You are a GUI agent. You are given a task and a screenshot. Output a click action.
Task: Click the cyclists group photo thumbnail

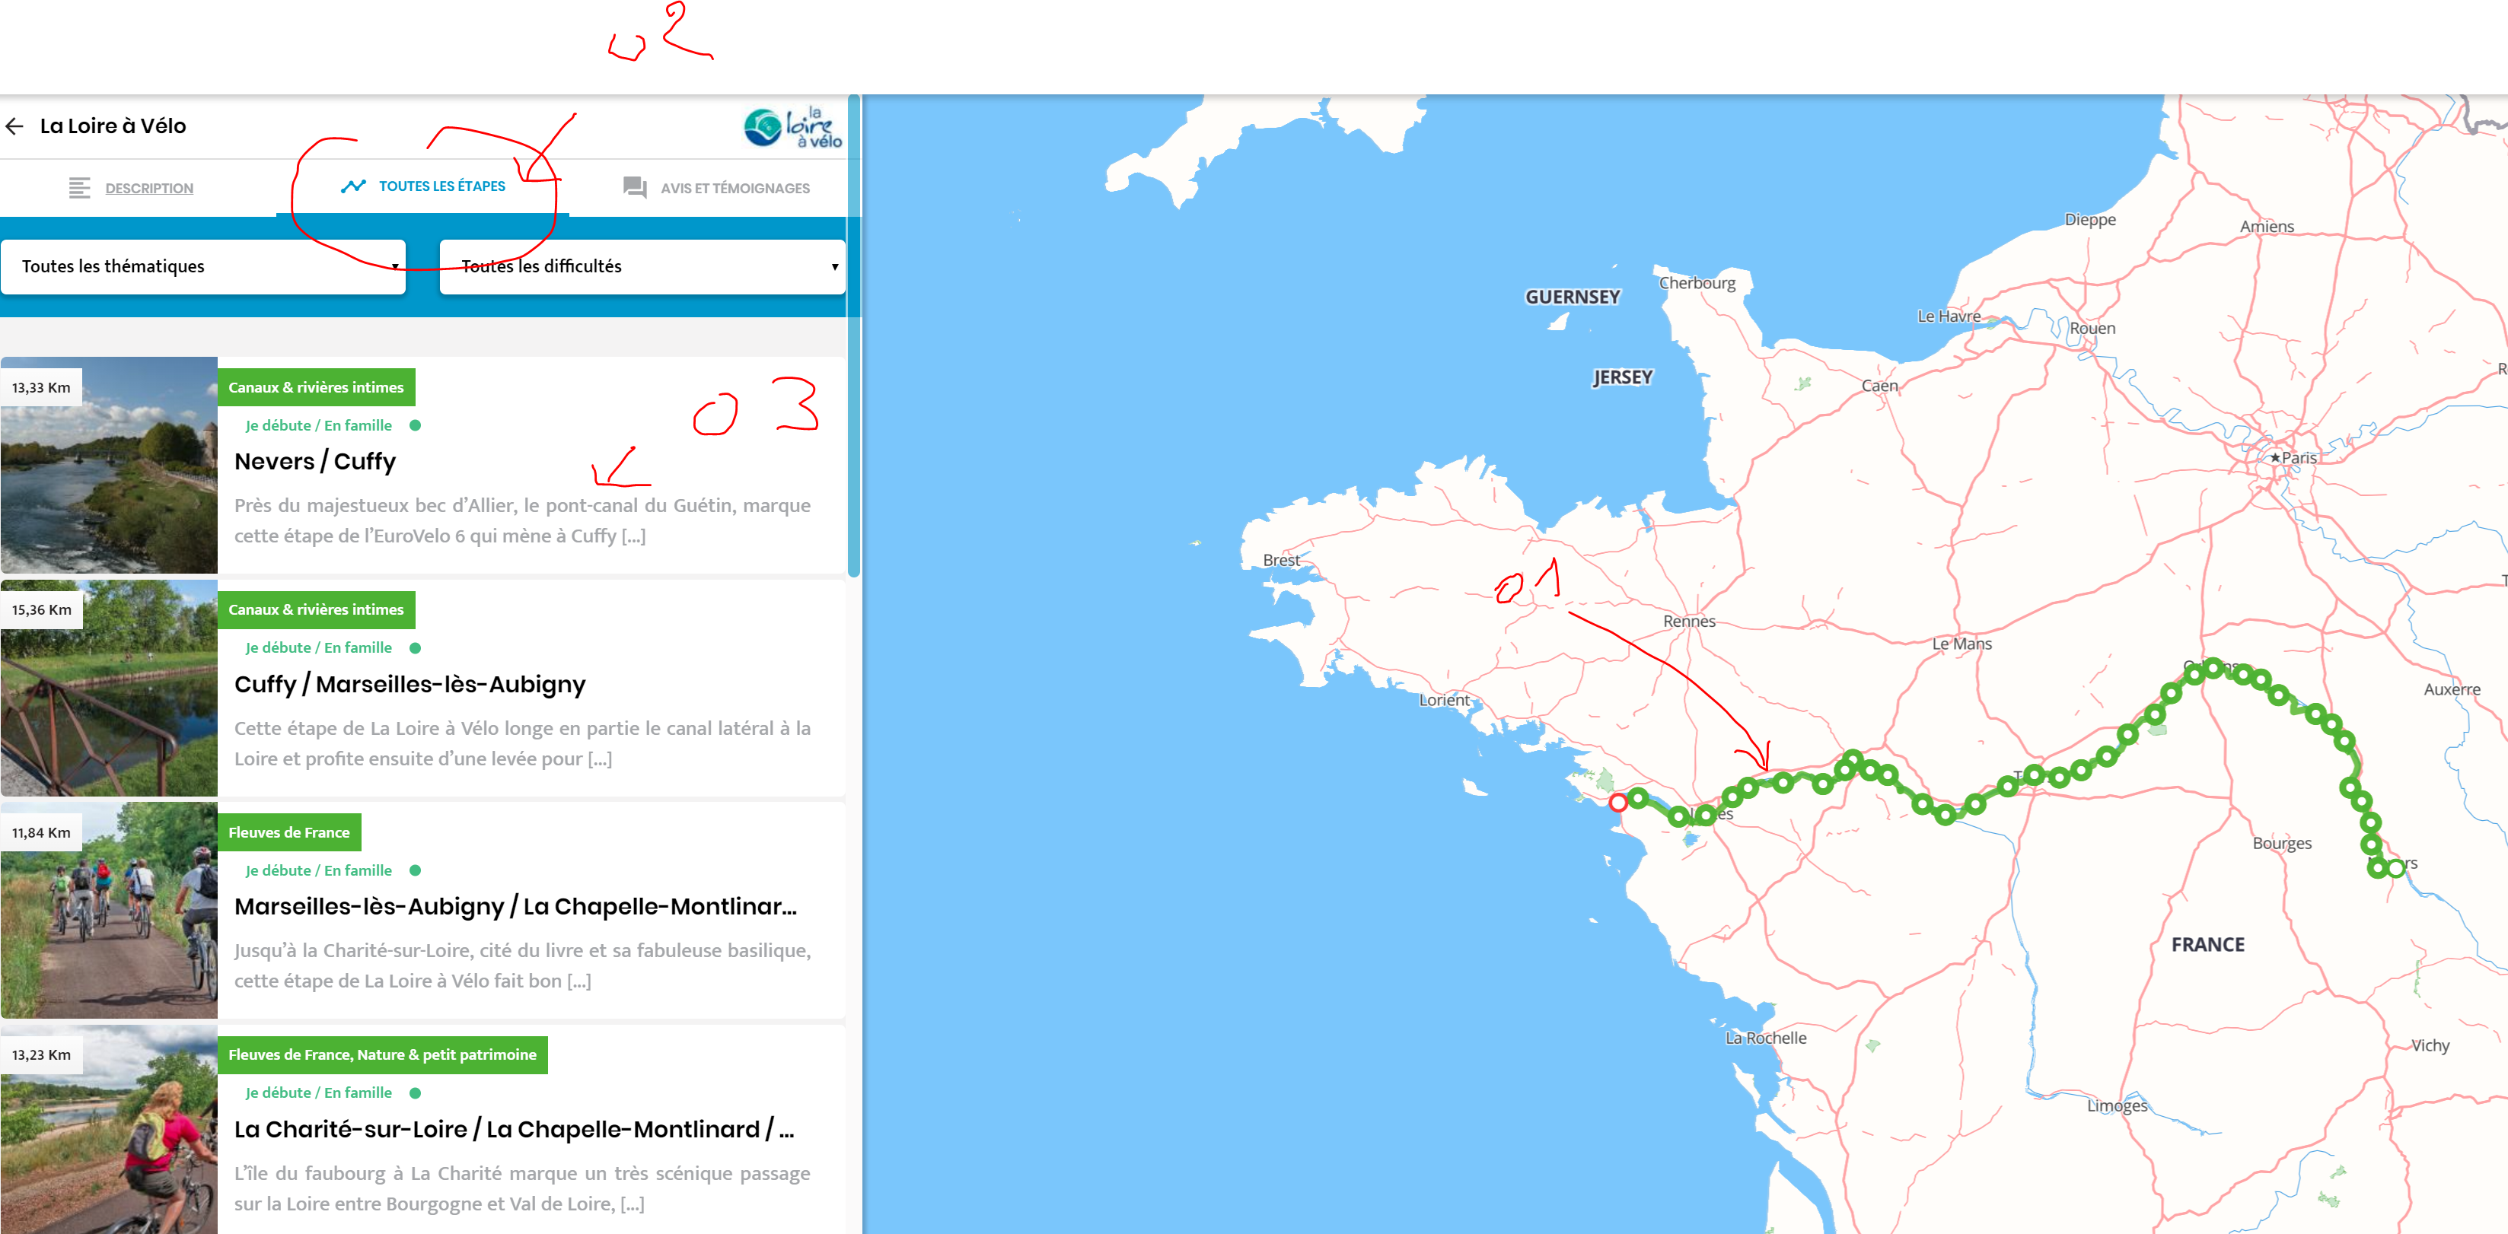pyautogui.click(x=109, y=911)
